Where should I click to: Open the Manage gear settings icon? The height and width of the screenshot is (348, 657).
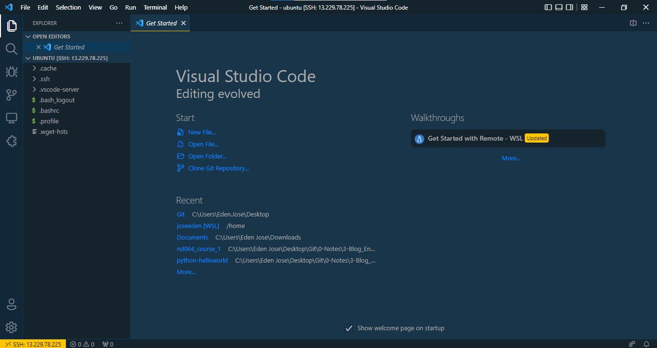coord(12,327)
